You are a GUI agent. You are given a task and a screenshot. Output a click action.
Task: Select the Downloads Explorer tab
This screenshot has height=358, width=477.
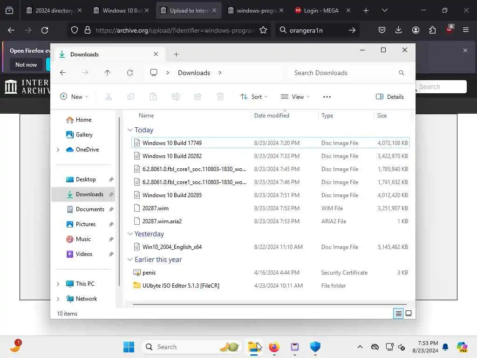click(110, 55)
